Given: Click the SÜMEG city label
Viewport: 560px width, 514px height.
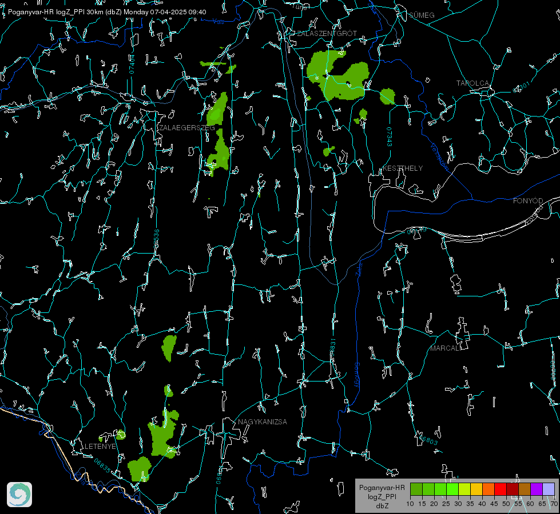Looking at the screenshot, I should click(x=422, y=15).
